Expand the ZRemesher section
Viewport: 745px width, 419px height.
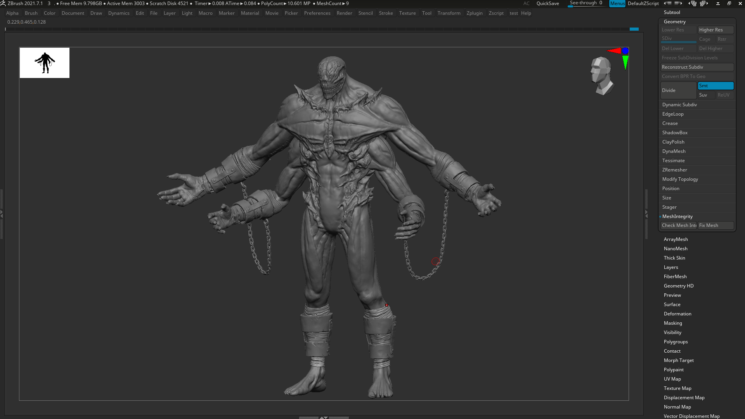tap(674, 170)
